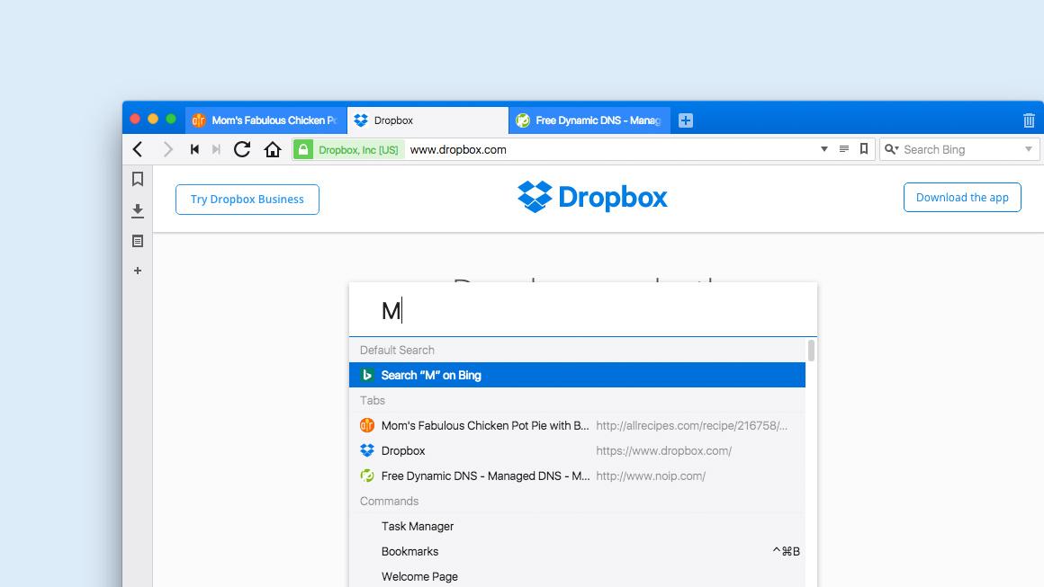Viewport: 1044px width, 587px height.
Task: Bookmark this page from address bar
Action: coord(864,149)
